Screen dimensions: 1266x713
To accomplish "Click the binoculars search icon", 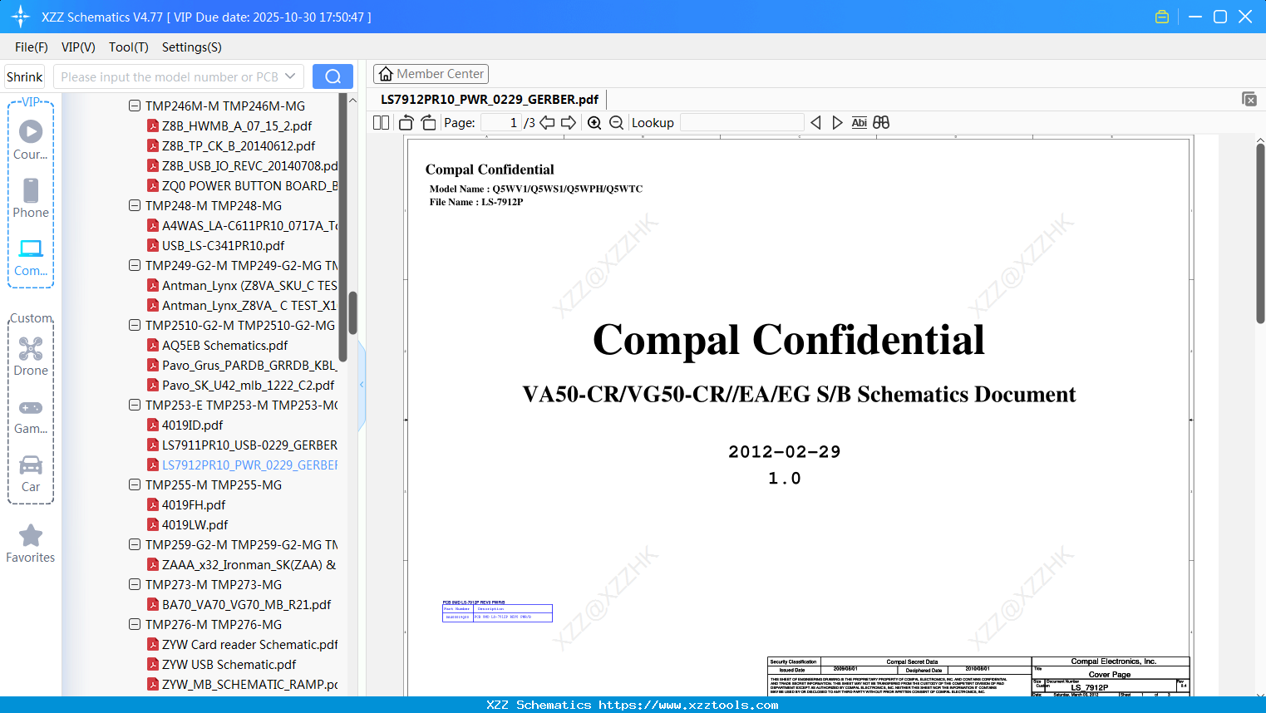I will (881, 123).
